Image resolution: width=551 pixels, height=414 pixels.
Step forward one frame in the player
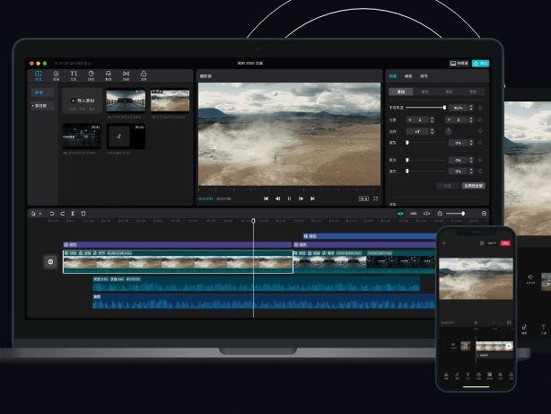pos(301,198)
